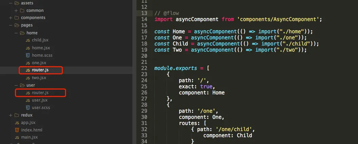Expand the redux folder
Screen dimensions: 358x144
tap(11, 115)
